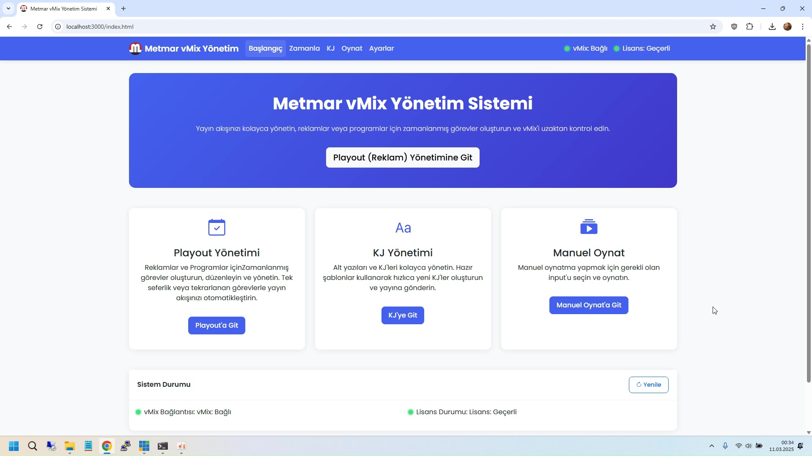
Task: Click the 'Sistem Durumu' heading
Action: tap(164, 385)
